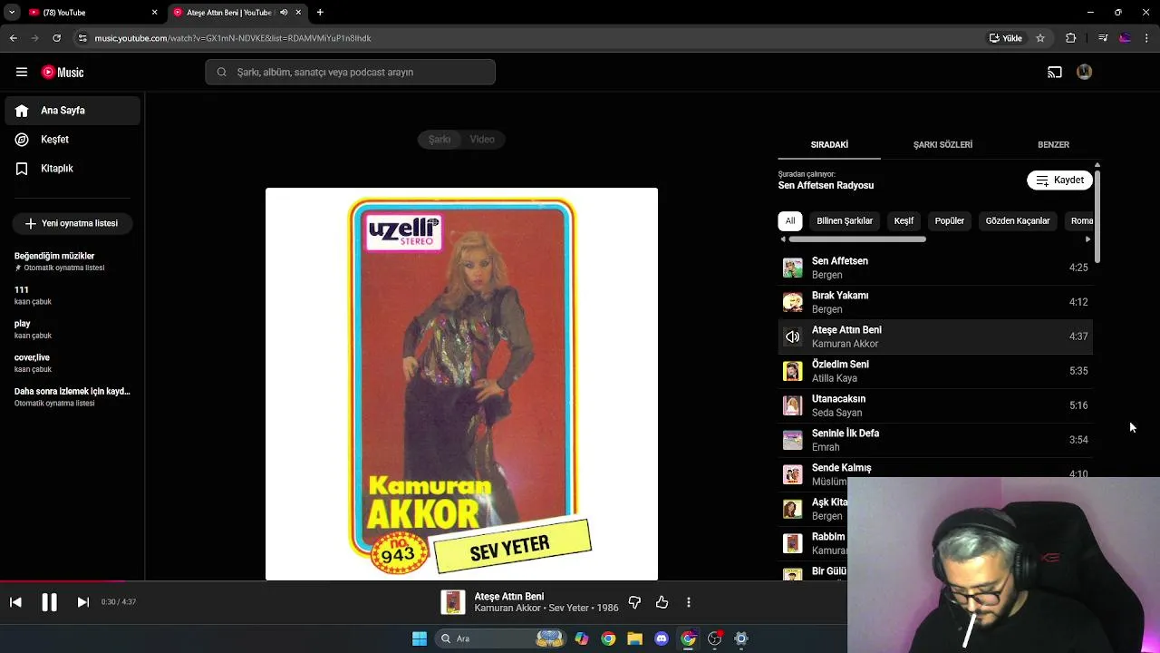The height and width of the screenshot is (653, 1160).
Task: Select the Ateşe Attın Beni browser tab
Action: pos(237,13)
